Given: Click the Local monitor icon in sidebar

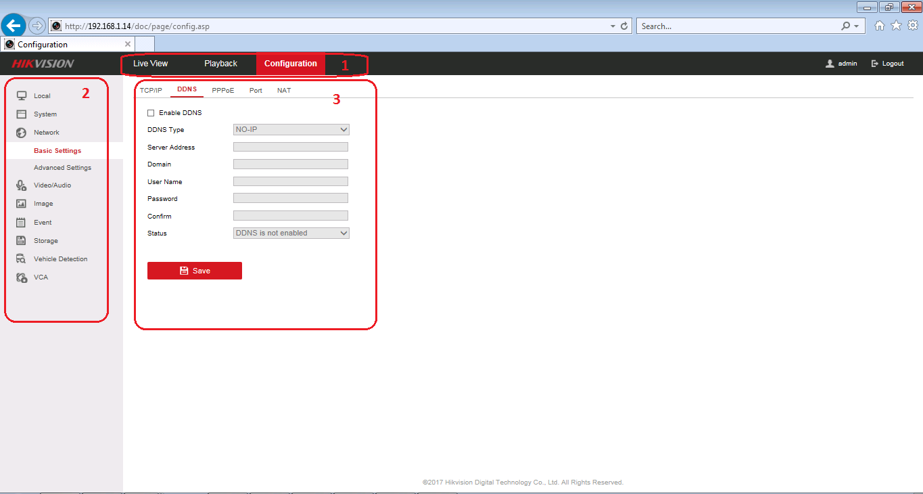Looking at the screenshot, I should point(21,96).
